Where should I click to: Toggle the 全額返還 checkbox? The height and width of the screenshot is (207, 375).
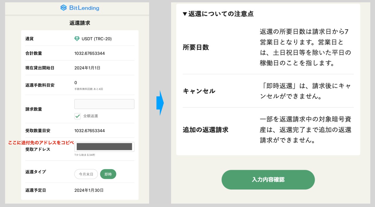(77, 116)
